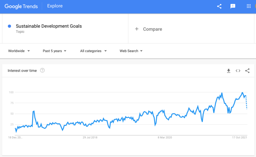Open the embed code for the chart
The height and width of the screenshot is (157, 256).
(238, 71)
